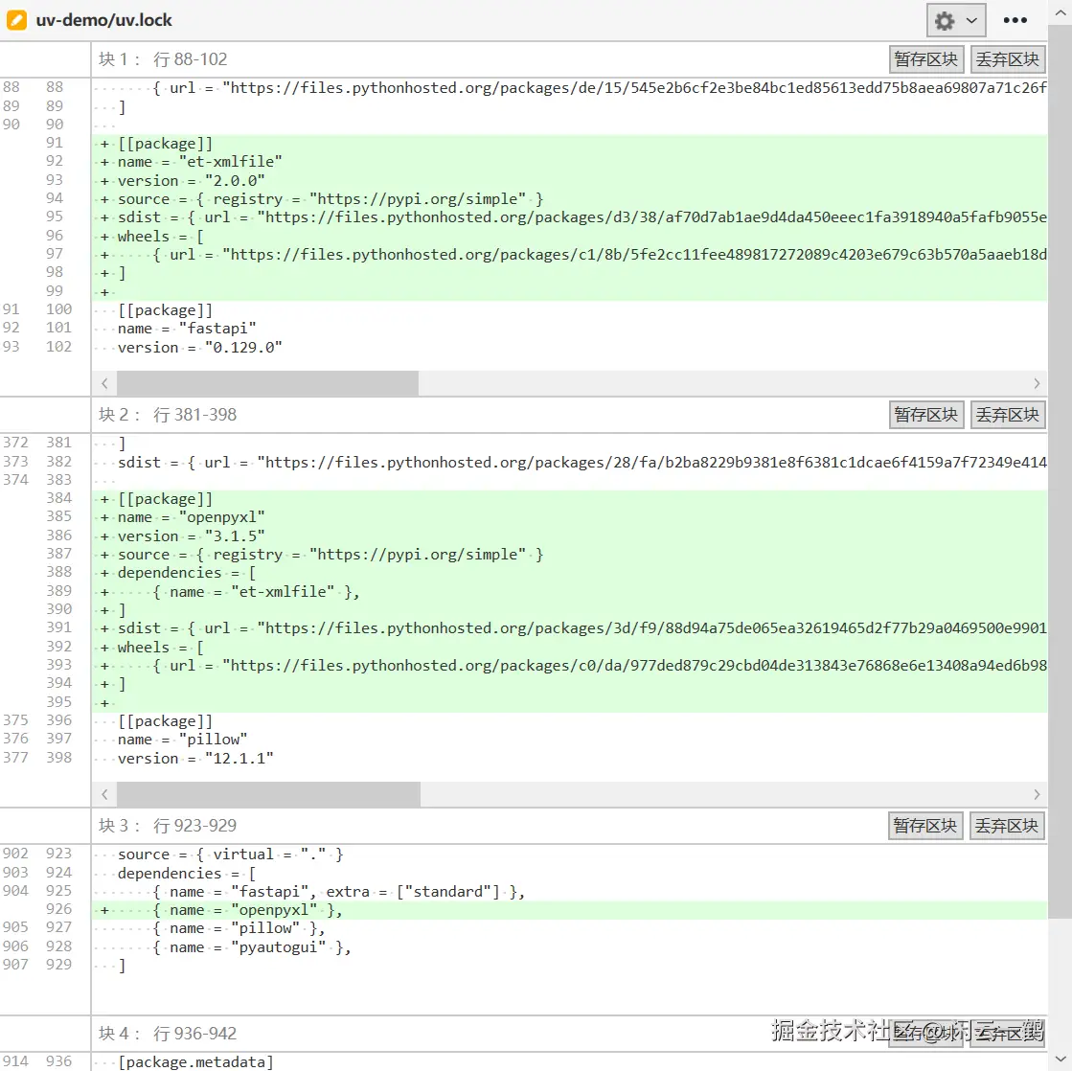Select added [[package]] line at line 384
The width and height of the screenshot is (1072, 1071).
coord(569,499)
